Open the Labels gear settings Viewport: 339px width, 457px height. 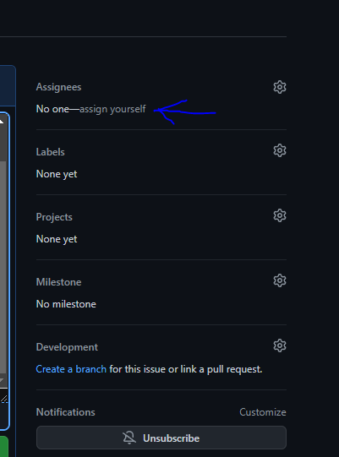pos(280,150)
